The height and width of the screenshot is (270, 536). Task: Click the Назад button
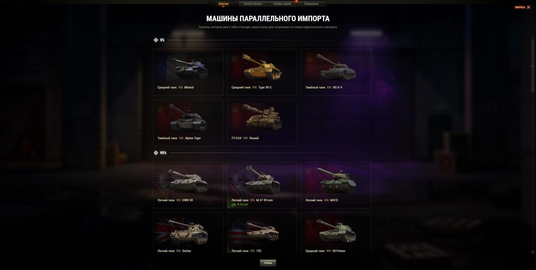coord(268,263)
